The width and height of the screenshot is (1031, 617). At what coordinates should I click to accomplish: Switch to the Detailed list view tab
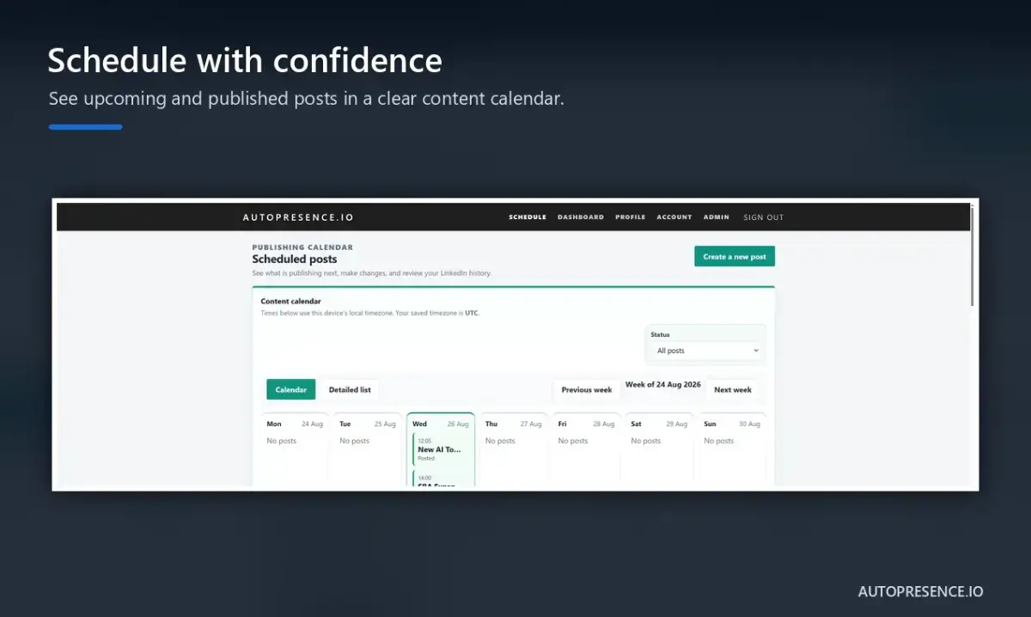click(350, 389)
